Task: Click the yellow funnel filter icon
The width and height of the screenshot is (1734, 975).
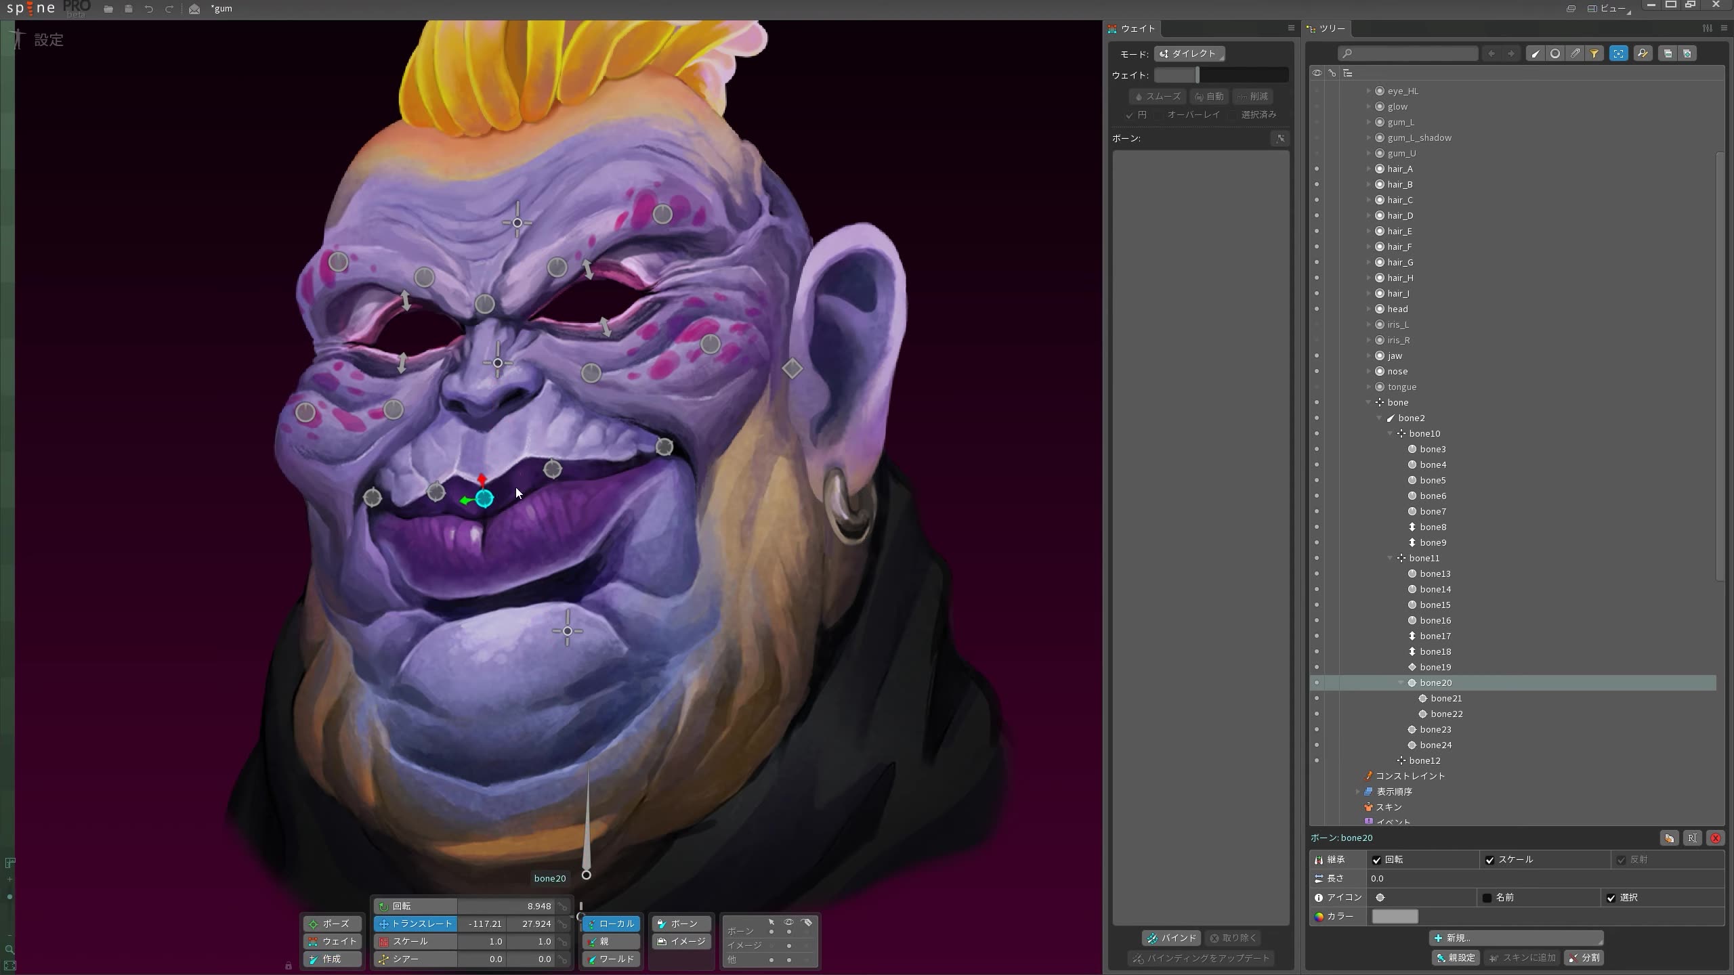Action: (x=1594, y=53)
